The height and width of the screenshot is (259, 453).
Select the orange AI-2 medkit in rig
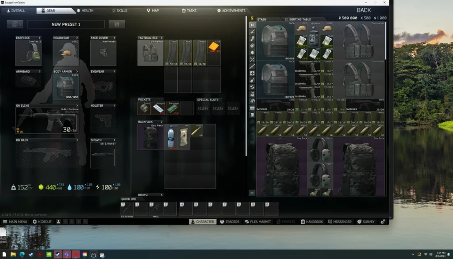click(x=214, y=46)
